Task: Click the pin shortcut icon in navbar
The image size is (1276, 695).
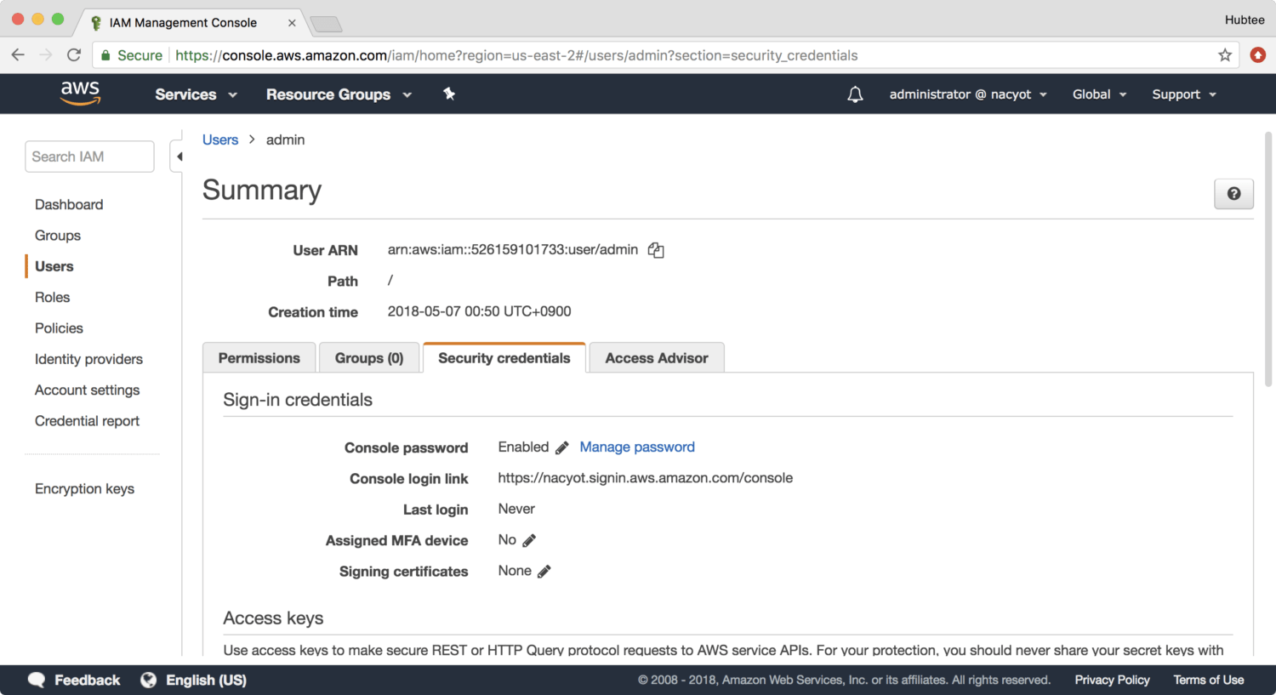Action: click(449, 94)
